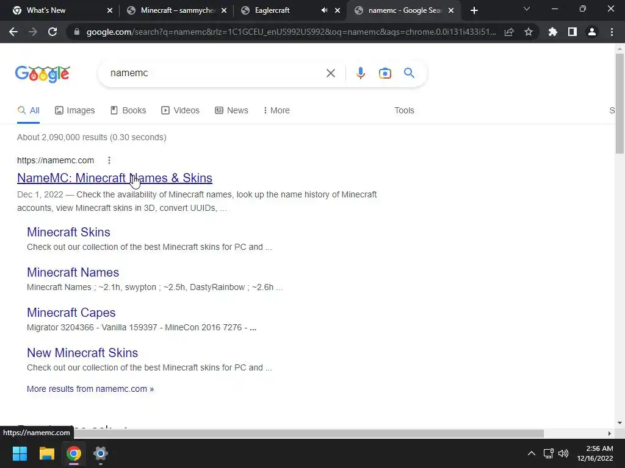Clear the search box with X
This screenshot has height=468, width=625.
pos(330,73)
